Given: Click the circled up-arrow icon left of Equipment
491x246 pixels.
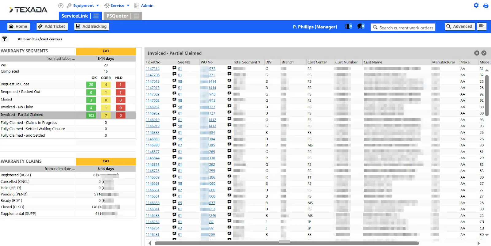Looking at the screenshot, I should click(x=61, y=6).
